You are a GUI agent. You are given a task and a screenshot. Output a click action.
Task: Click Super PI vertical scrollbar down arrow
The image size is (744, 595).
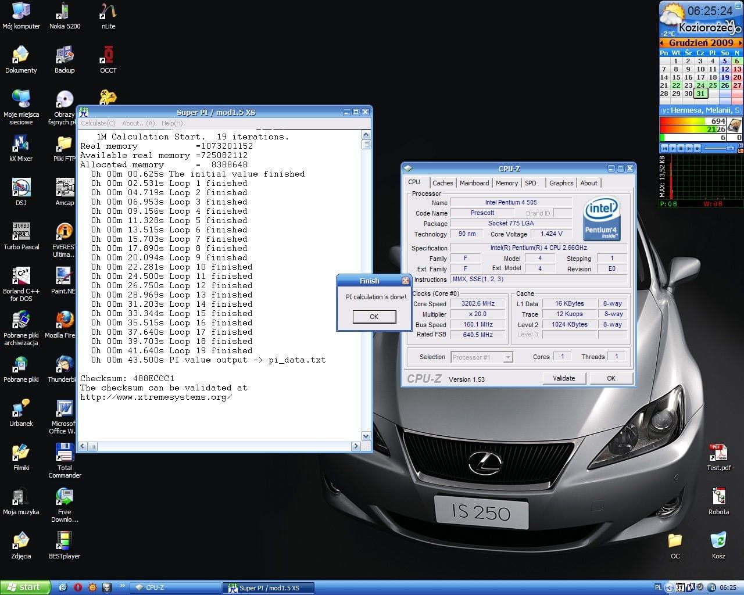tap(366, 436)
